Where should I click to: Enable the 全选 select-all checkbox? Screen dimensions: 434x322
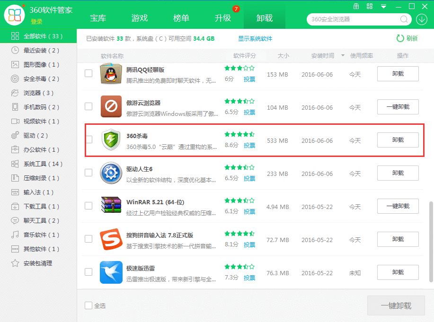pyautogui.click(x=89, y=305)
